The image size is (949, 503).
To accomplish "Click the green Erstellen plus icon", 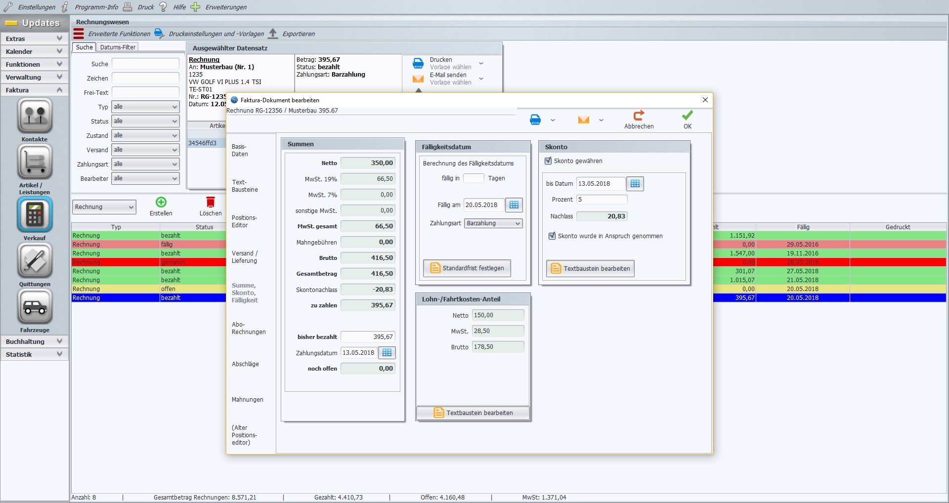I will click(x=161, y=202).
